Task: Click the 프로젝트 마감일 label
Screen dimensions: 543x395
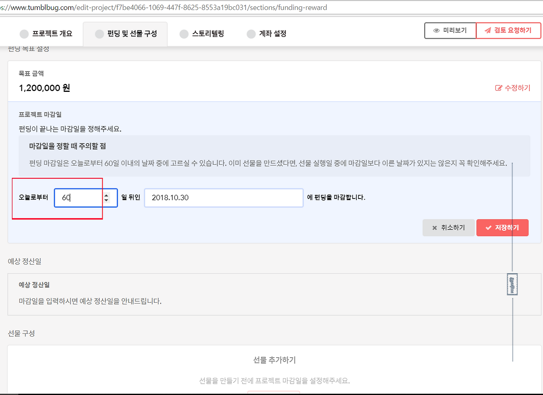Action: [x=40, y=115]
